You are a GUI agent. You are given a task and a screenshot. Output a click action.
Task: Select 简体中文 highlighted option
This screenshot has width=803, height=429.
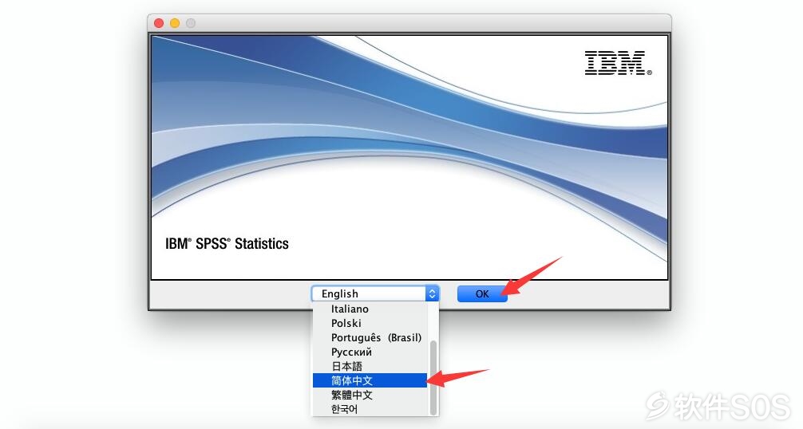pos(370,380)
